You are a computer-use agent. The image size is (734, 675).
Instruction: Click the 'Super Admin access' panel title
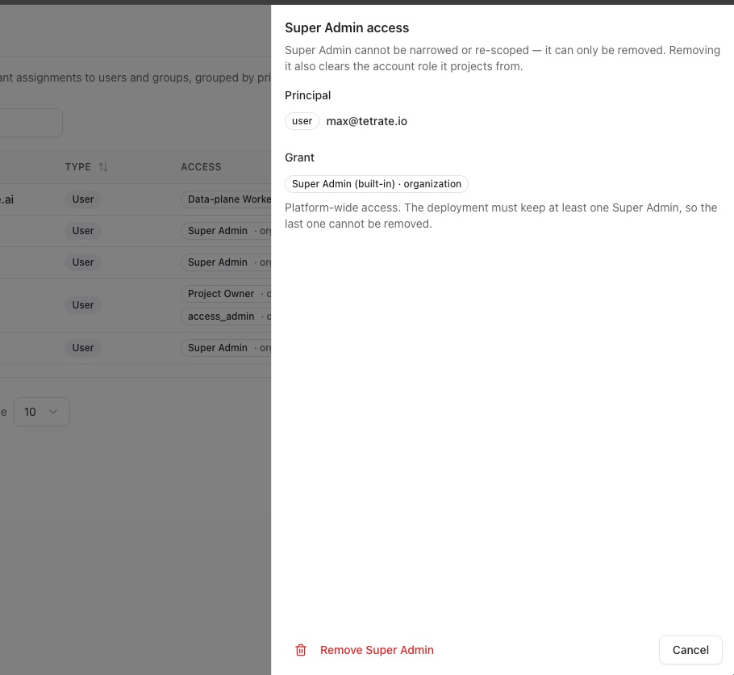[x=347, y=27]
